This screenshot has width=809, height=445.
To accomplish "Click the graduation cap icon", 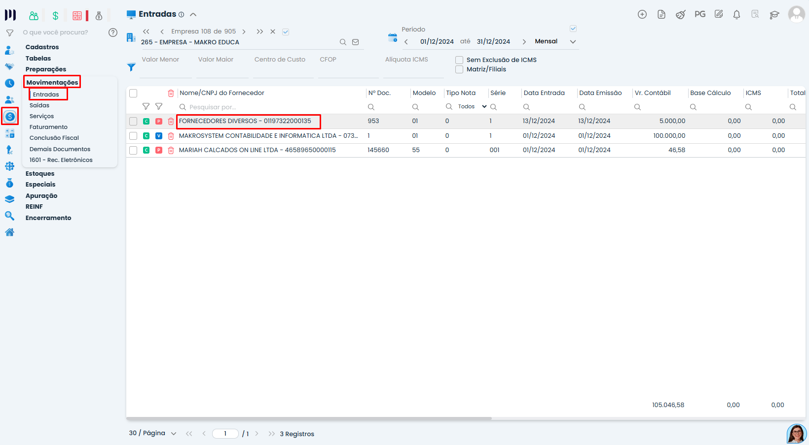I will 774,15.
